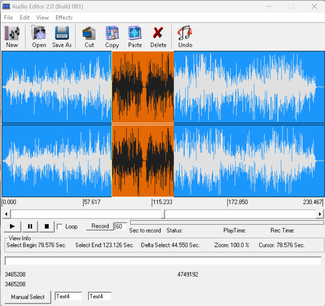
Task: Click the 115.233 timeline marker
Action: click(162, 202)
